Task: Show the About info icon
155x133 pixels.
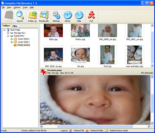Action: pyautogui.click(x=68, y=15)
